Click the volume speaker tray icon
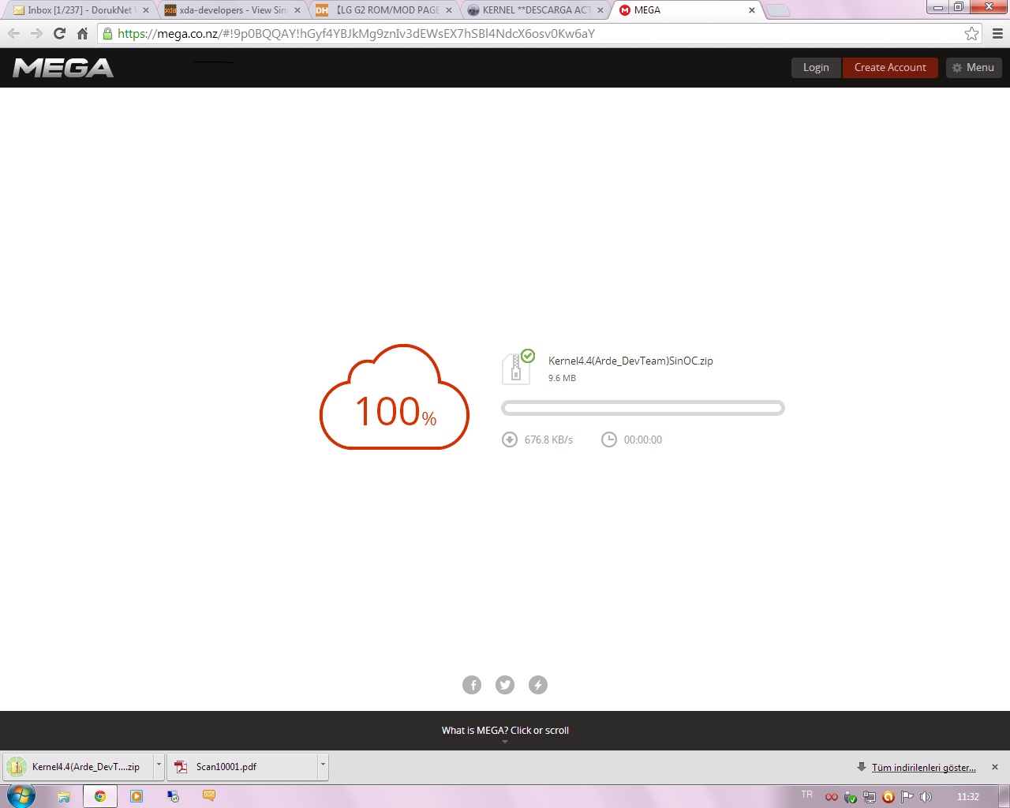1010x808 pixels. [x=926, y=797]
